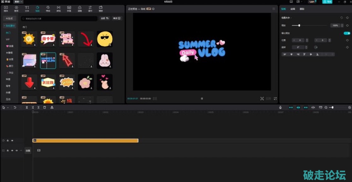Reset the position and size settings

(x=342, y=18)
